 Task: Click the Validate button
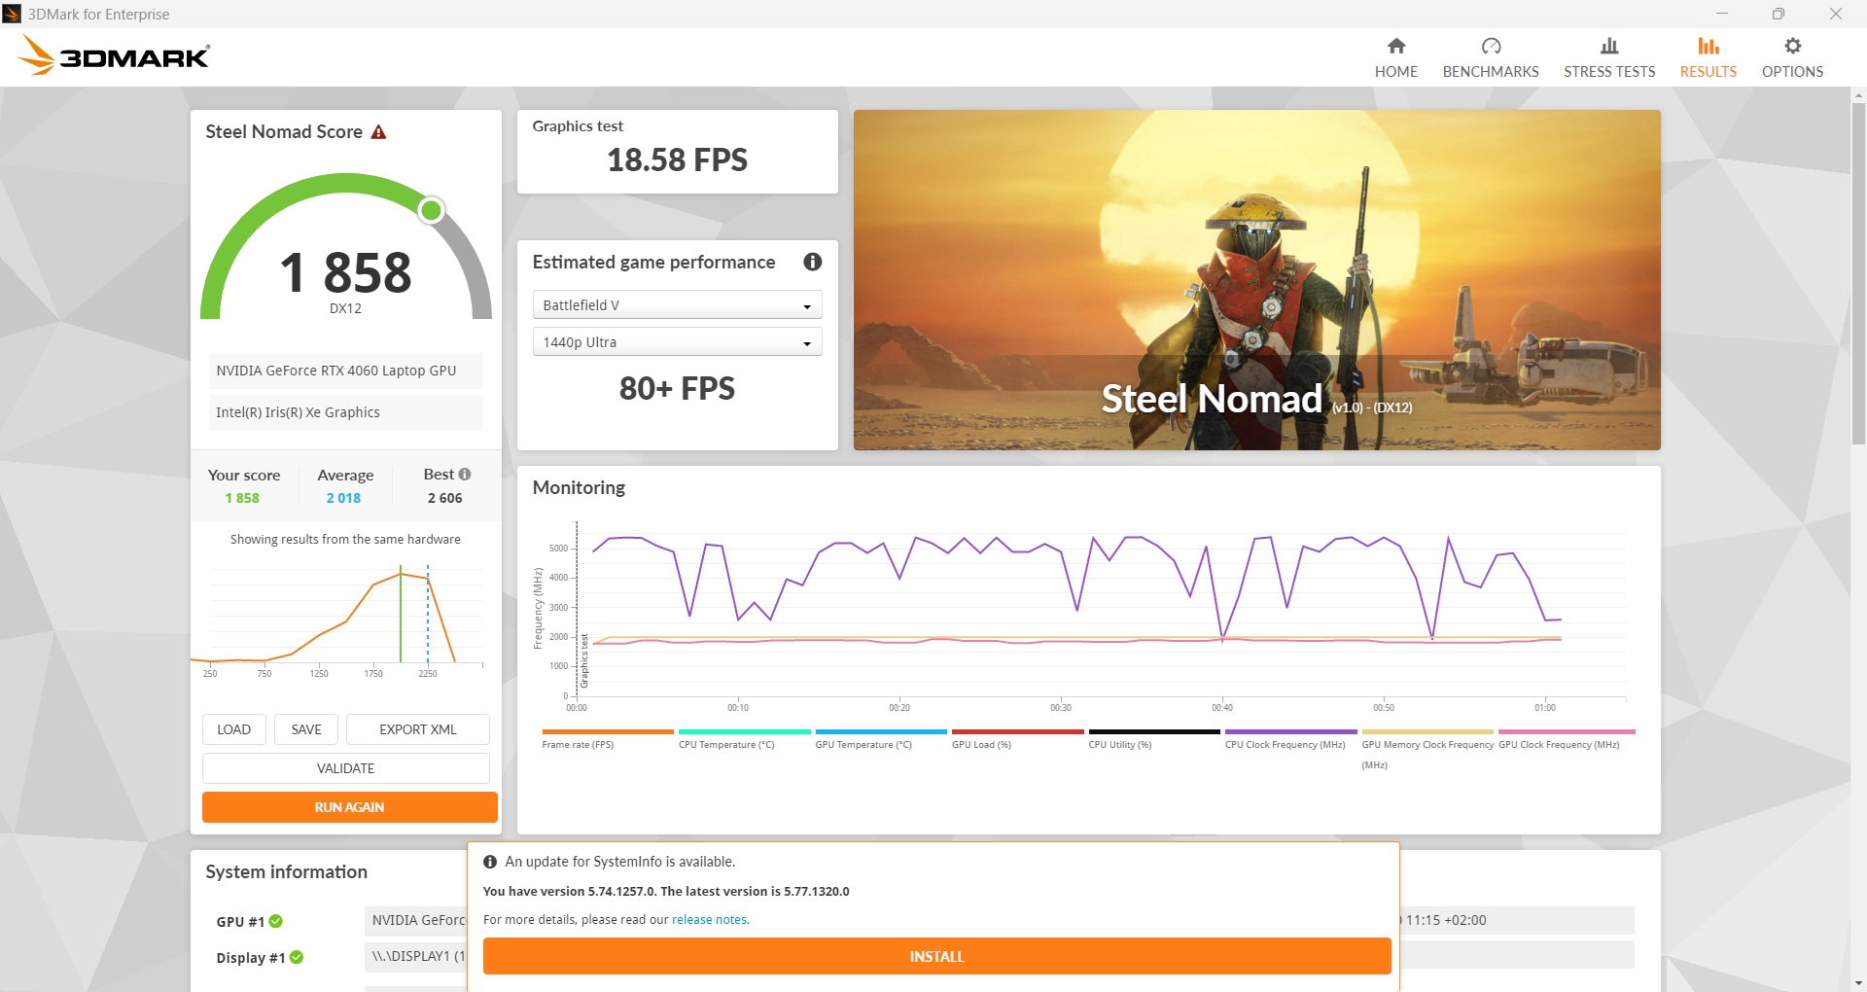tap(345, 768)
